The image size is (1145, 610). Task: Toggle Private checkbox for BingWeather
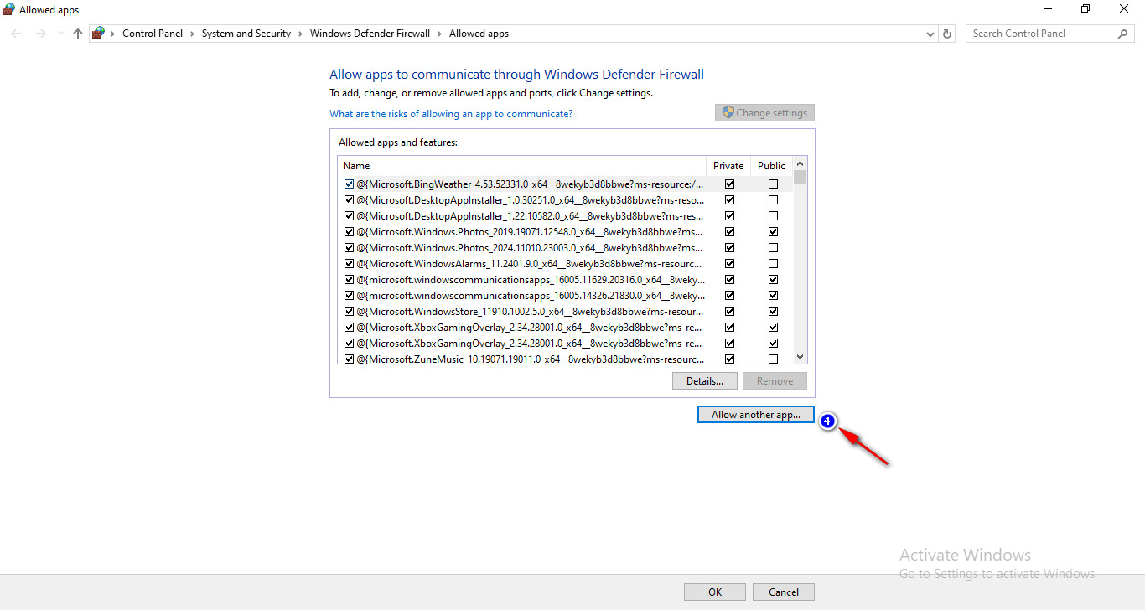[729, 184]
